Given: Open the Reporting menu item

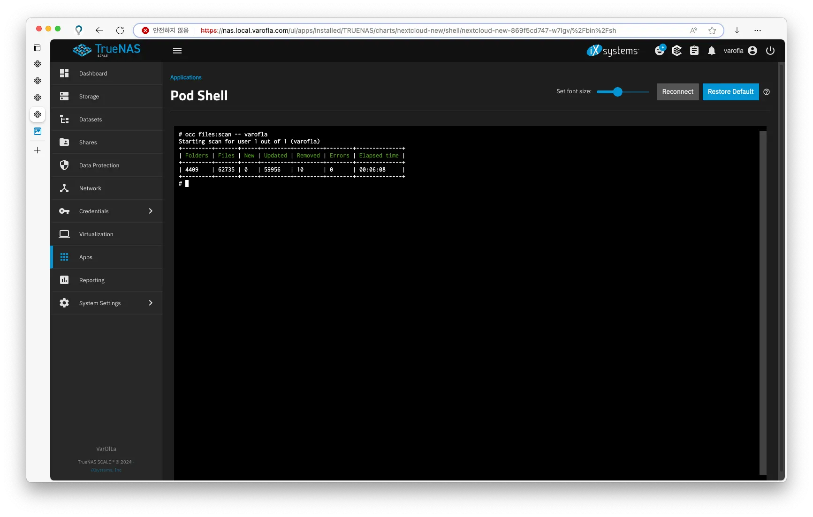Looking at the screenshot, I should (x=107, y=280).
